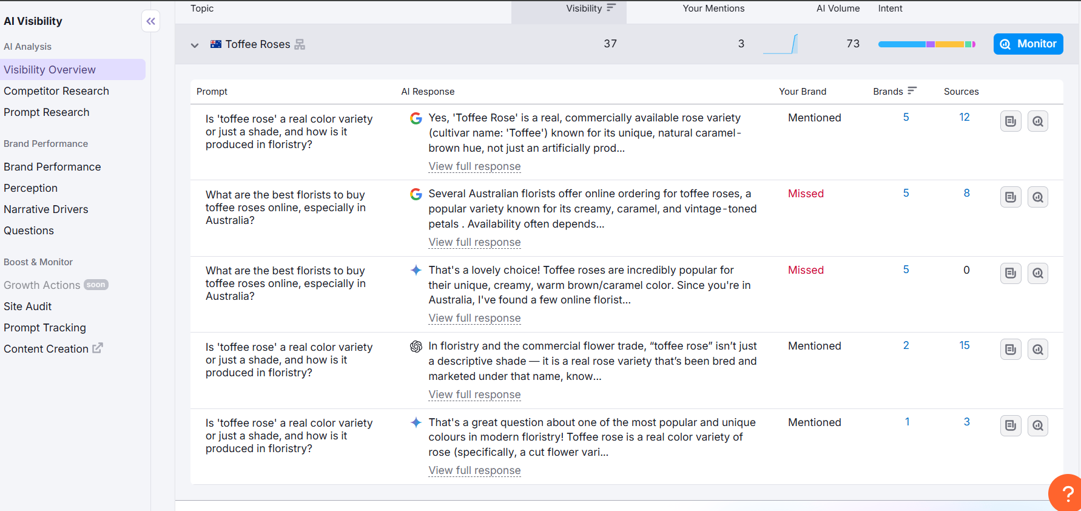Click the Your Mentions trend sparkline
Screen dimensions: 1081x511
pos(780,44)
